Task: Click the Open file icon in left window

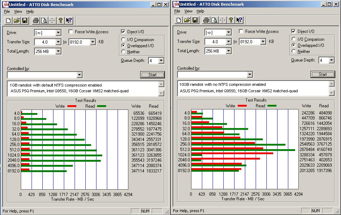Action: click(x=16, y=20)
